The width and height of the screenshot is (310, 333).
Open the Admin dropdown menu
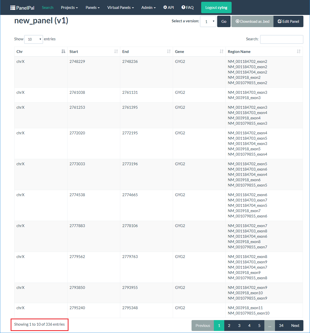[148, 8]
